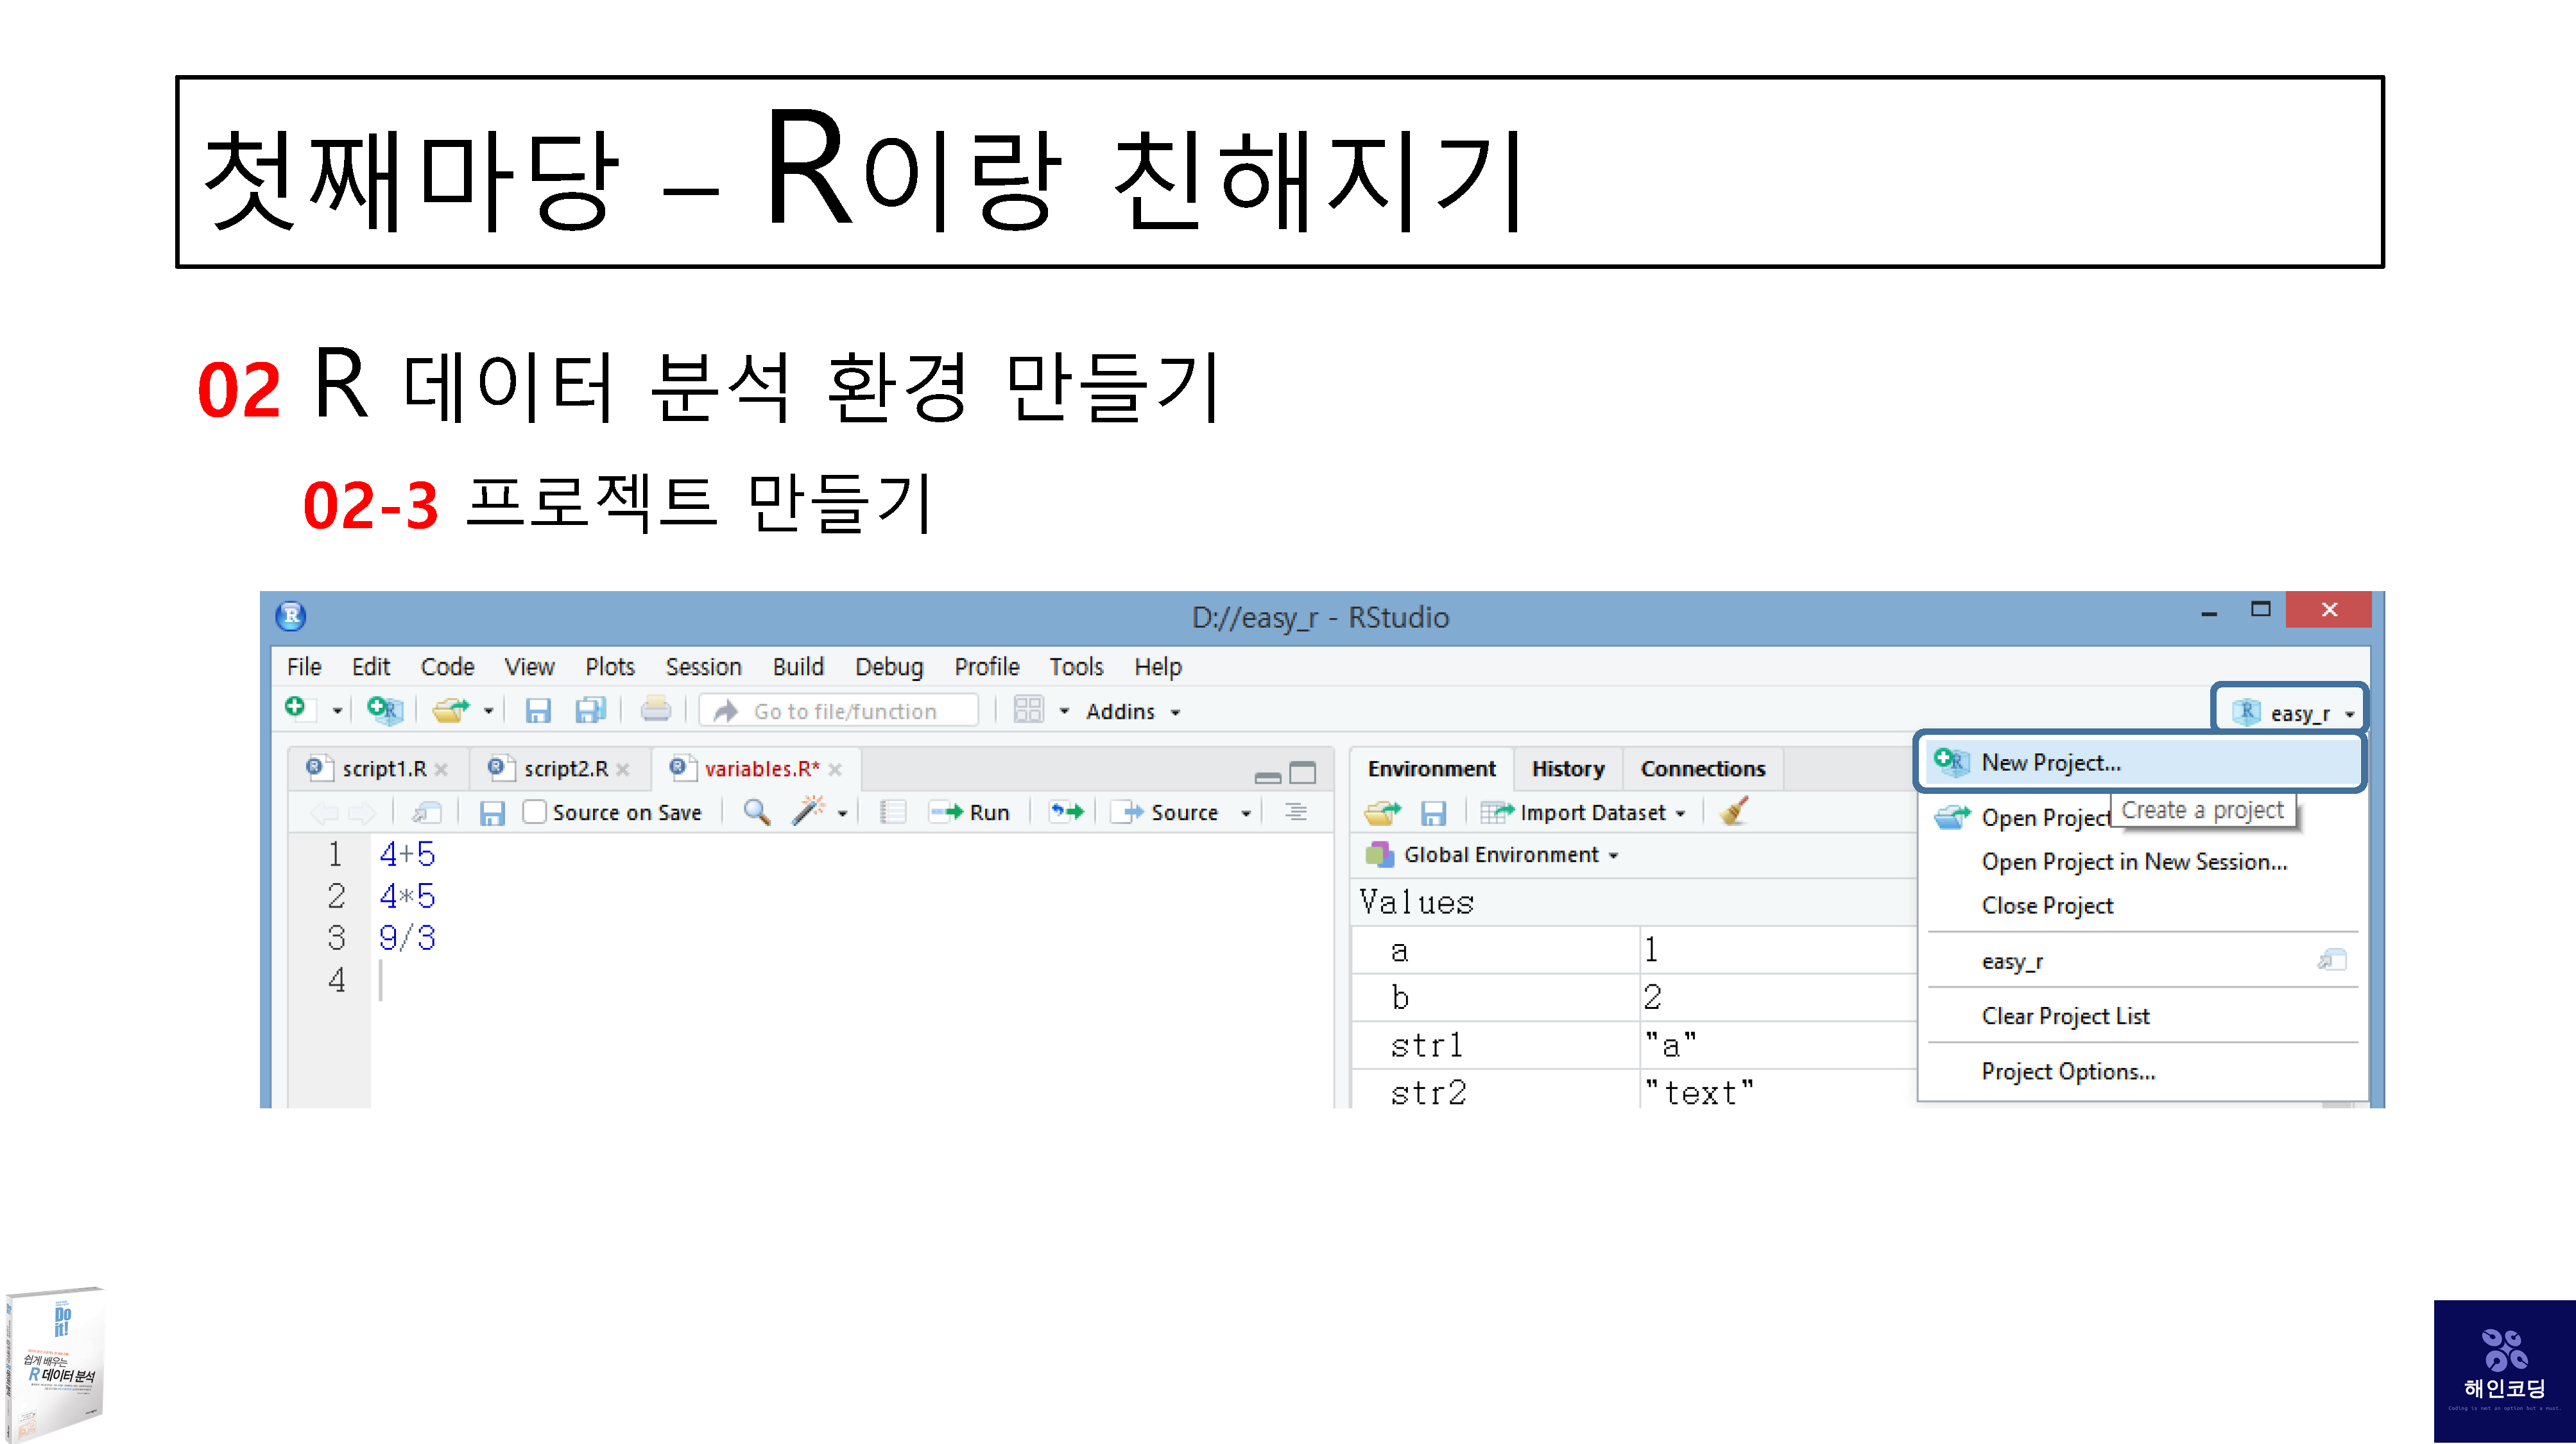
Task: Open the Code menu
Action: coord(447,666)
